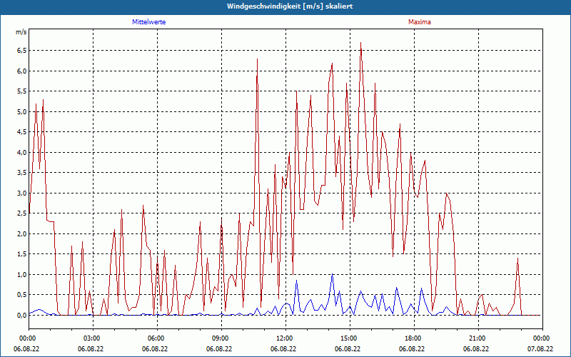Image resolution: width=571 pixels, height=357 pixels.
Task: Click the 4,0 y-axis value
Action: point(22,152)
